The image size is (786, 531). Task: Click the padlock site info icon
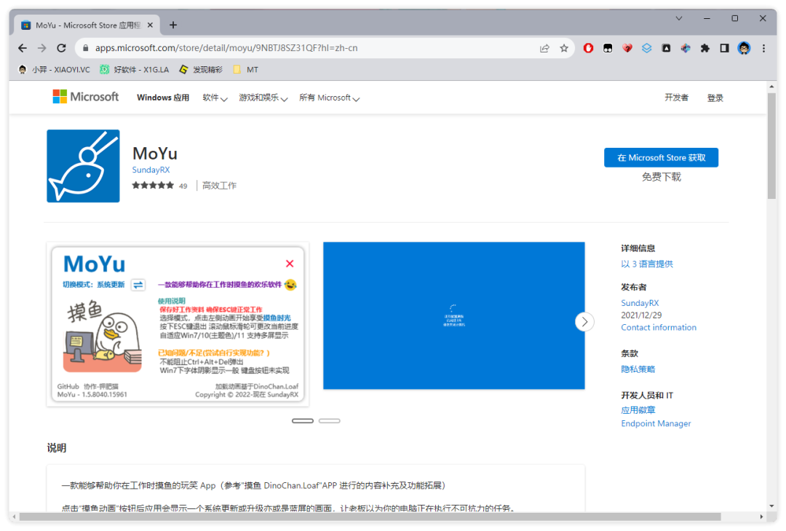[86, 48]
